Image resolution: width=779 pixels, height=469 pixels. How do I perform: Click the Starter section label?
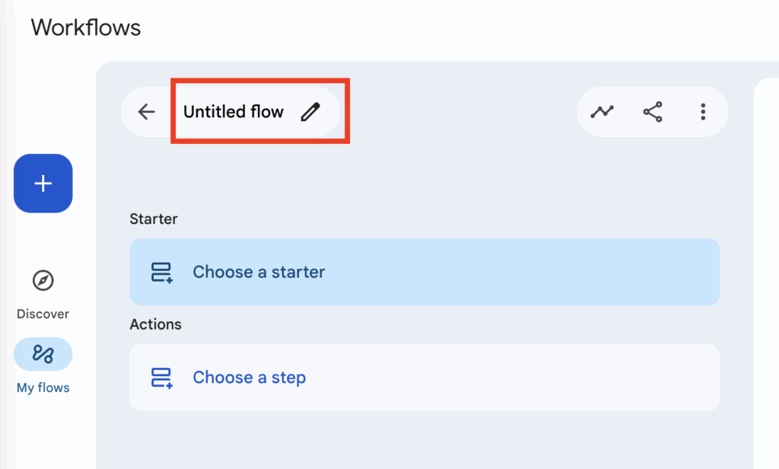[154, 219]
